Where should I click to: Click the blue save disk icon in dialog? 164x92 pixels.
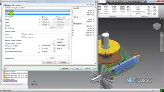90,5
